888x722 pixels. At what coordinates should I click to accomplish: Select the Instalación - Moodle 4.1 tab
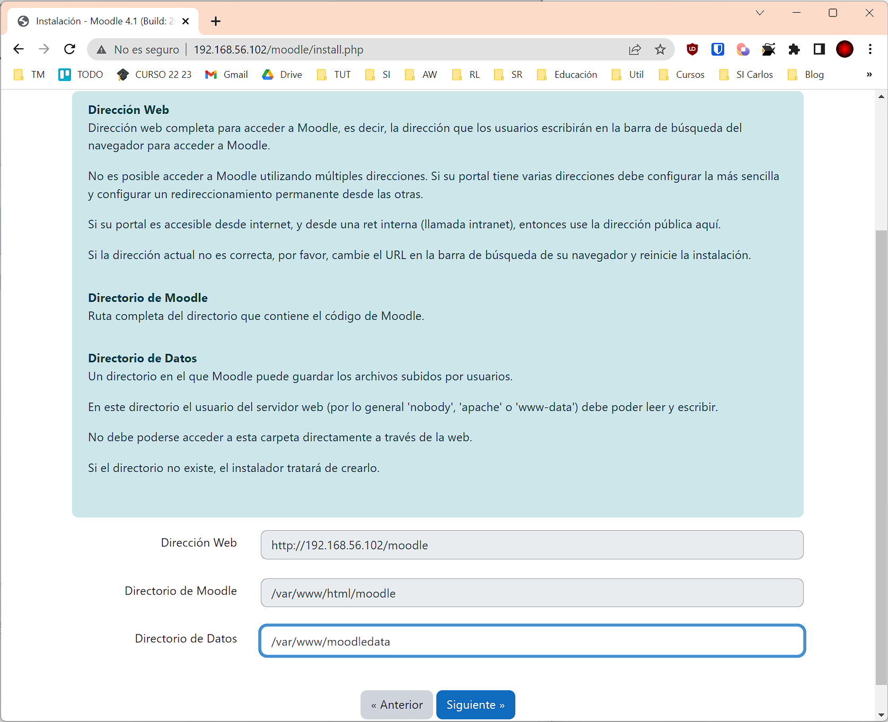tap(103, 21)
